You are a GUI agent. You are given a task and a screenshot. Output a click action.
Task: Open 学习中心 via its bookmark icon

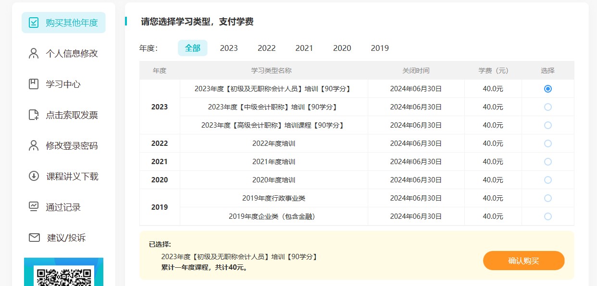coord(34,84)
